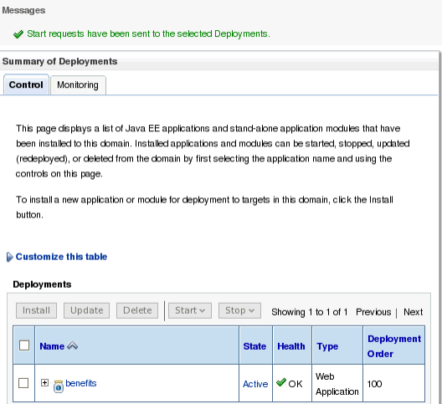Check the box for the benefits deployment

coord(23,383)
